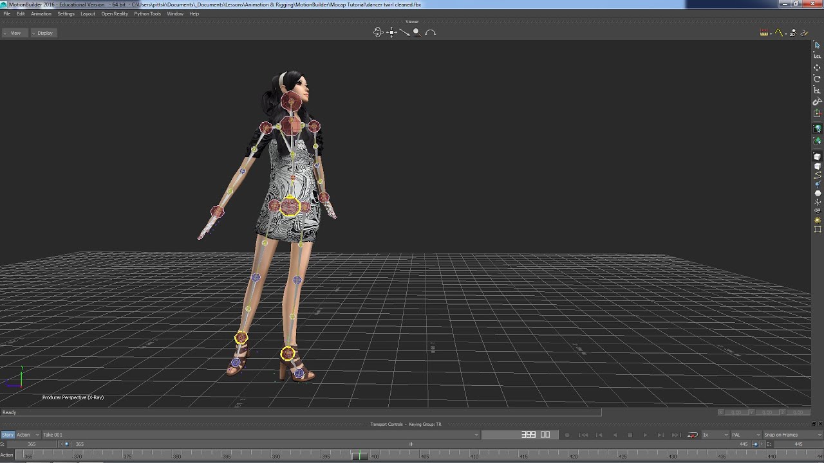The height and width of the screenshot is (463, 824).
Task: Go to the end of the take
Action: pyautogui.click(x=677, y=435)
